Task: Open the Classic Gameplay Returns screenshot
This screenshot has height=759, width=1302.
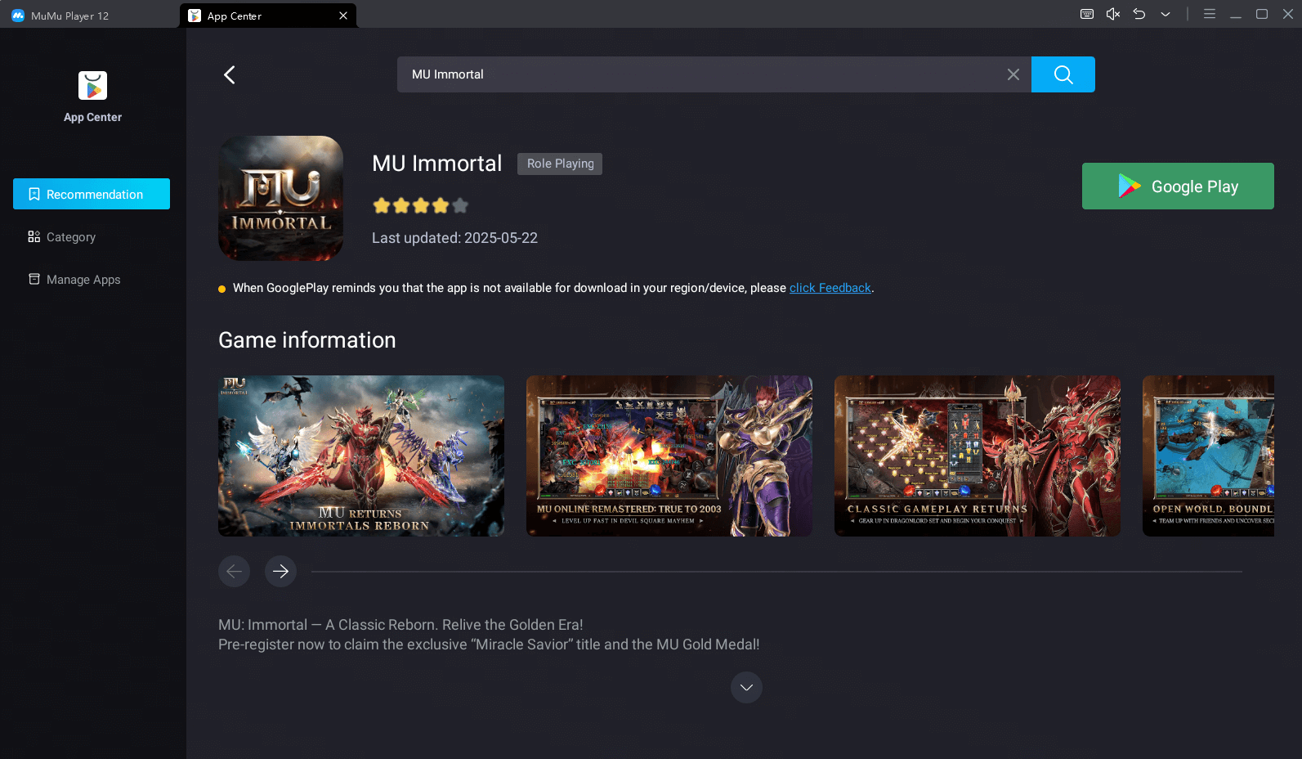Action: (x=978, y=456)
